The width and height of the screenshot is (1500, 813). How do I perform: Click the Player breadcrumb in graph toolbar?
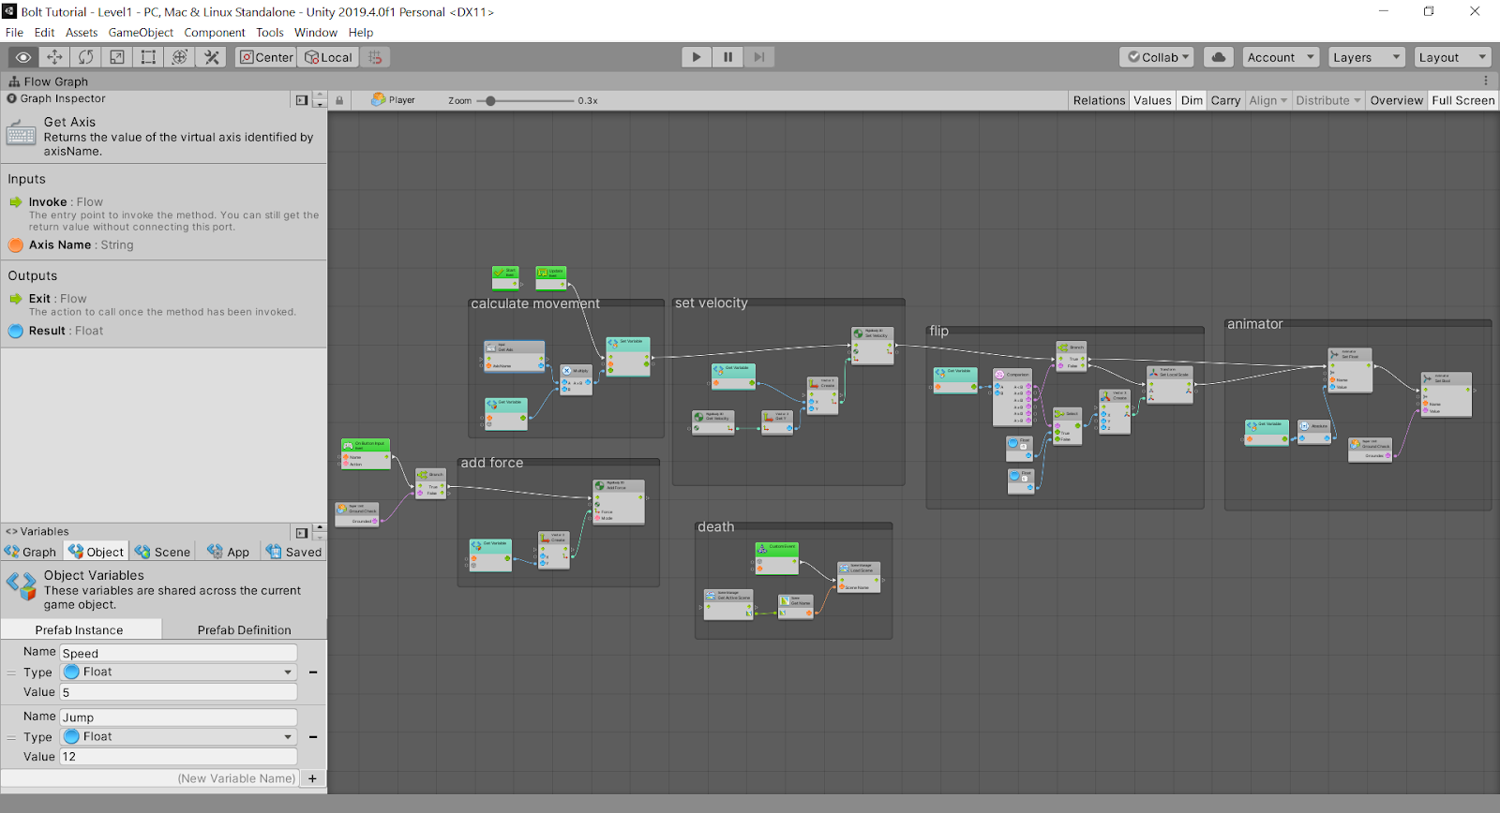pos(394,100)
